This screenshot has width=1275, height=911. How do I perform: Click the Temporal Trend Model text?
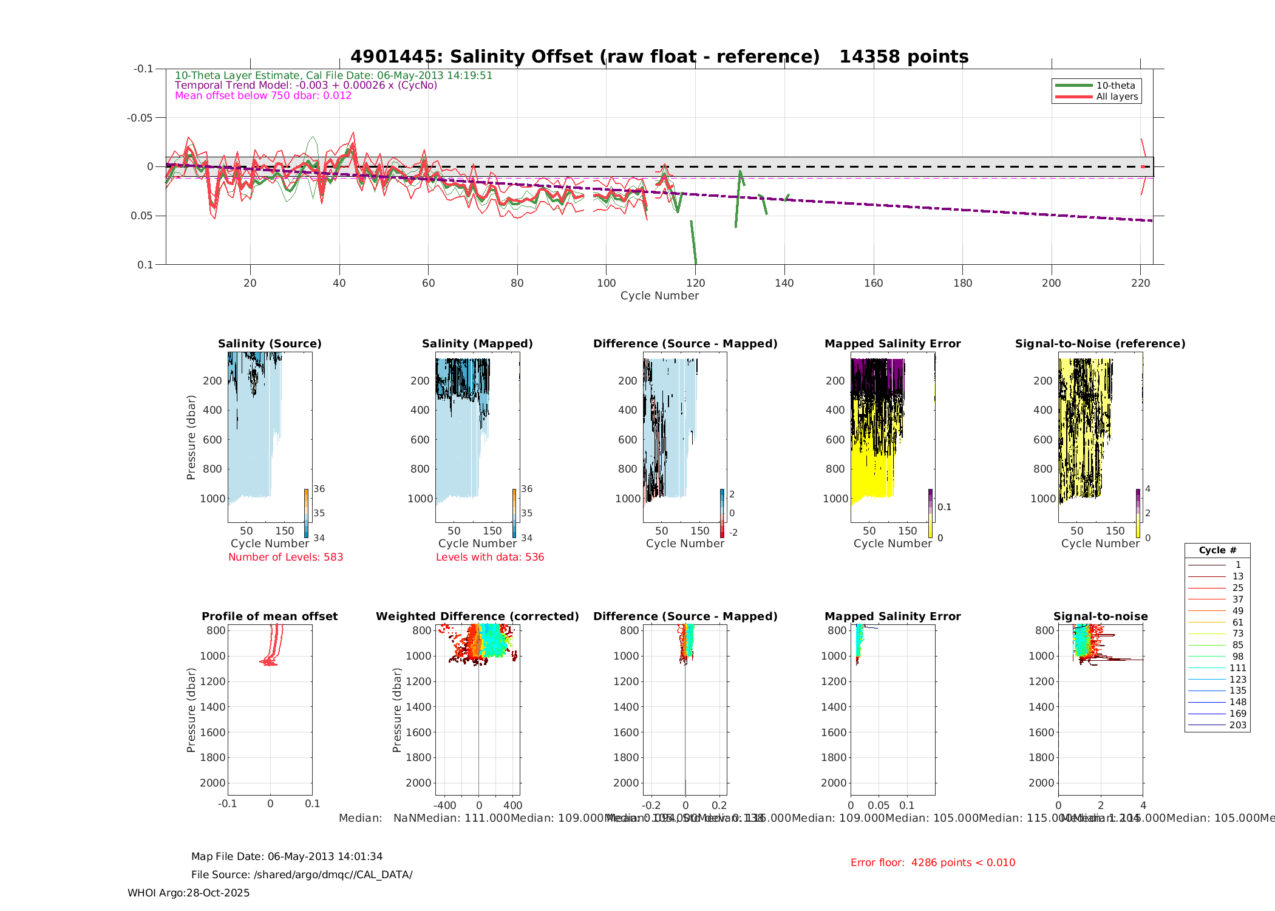click(x=306, y=85)
